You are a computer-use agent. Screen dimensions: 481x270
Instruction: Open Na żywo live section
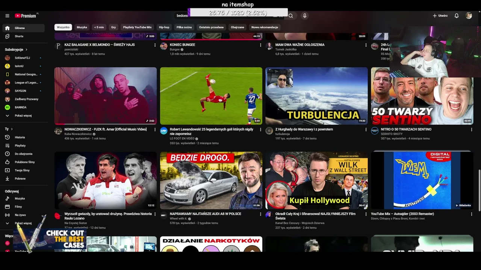pos(23,215)
